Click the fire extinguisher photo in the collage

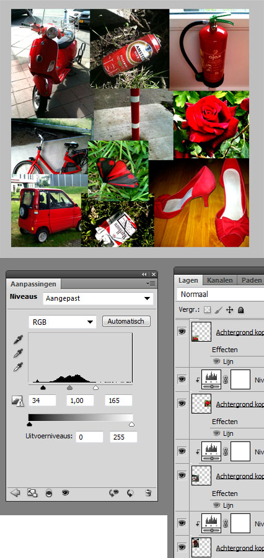[209, 50]
